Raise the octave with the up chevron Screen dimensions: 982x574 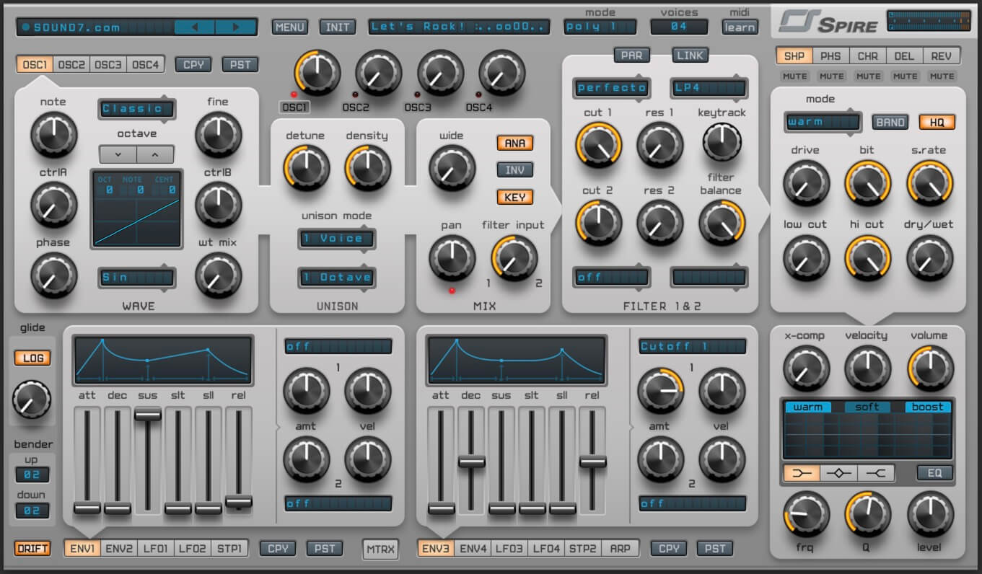click(x=155, y=154)
